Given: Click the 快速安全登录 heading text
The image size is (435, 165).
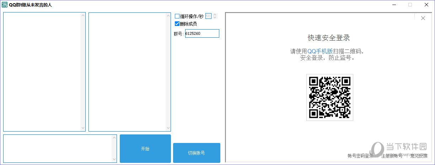Looking at the screenshot, I should click(329, 38).
